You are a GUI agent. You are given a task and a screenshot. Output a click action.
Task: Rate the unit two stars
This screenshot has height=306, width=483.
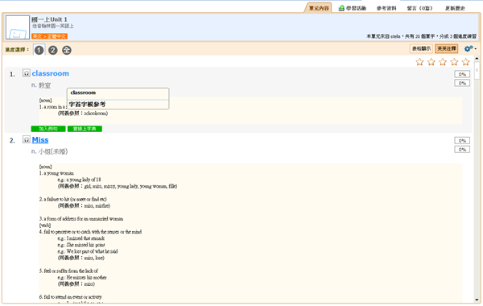click(x=431, y=62)
